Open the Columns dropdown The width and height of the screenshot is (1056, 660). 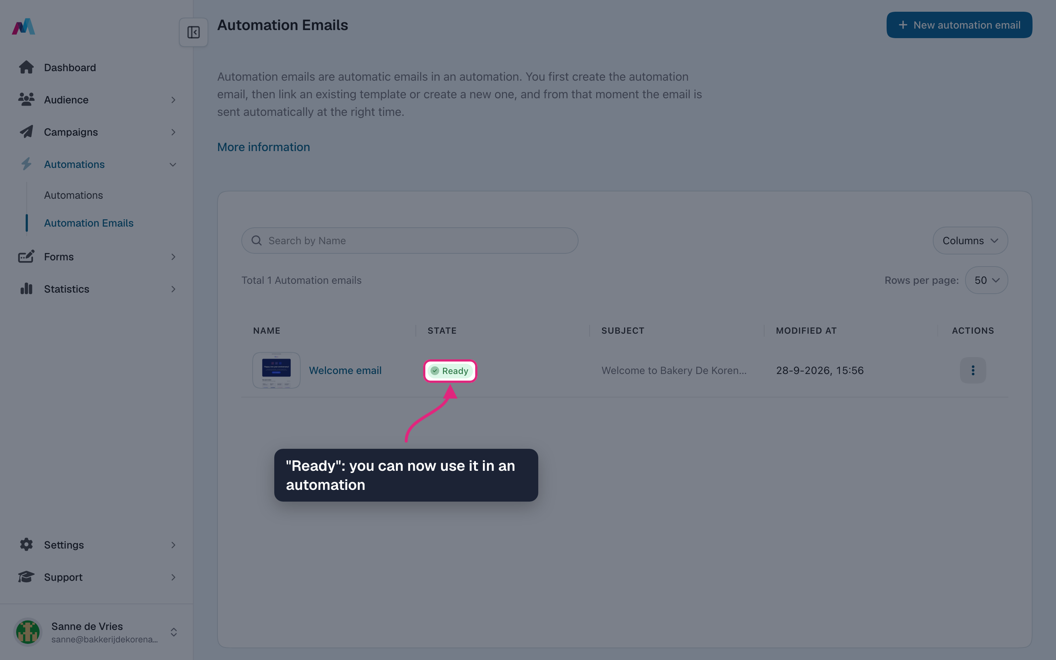pos(970,241)
